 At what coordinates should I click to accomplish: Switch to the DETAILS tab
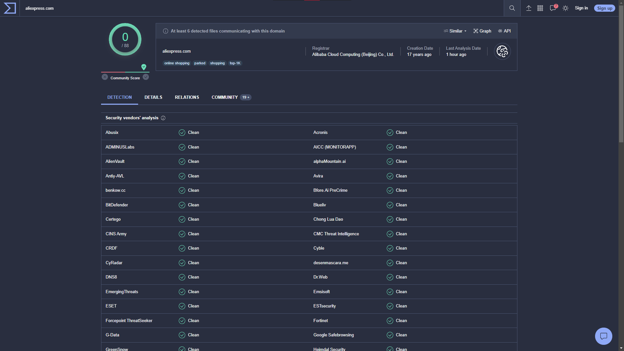tap(153, 97)
